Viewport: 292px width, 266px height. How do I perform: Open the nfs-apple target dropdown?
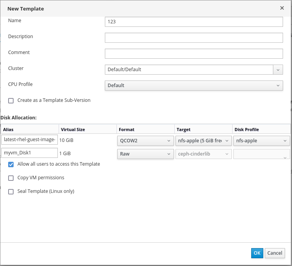(204, 140)
